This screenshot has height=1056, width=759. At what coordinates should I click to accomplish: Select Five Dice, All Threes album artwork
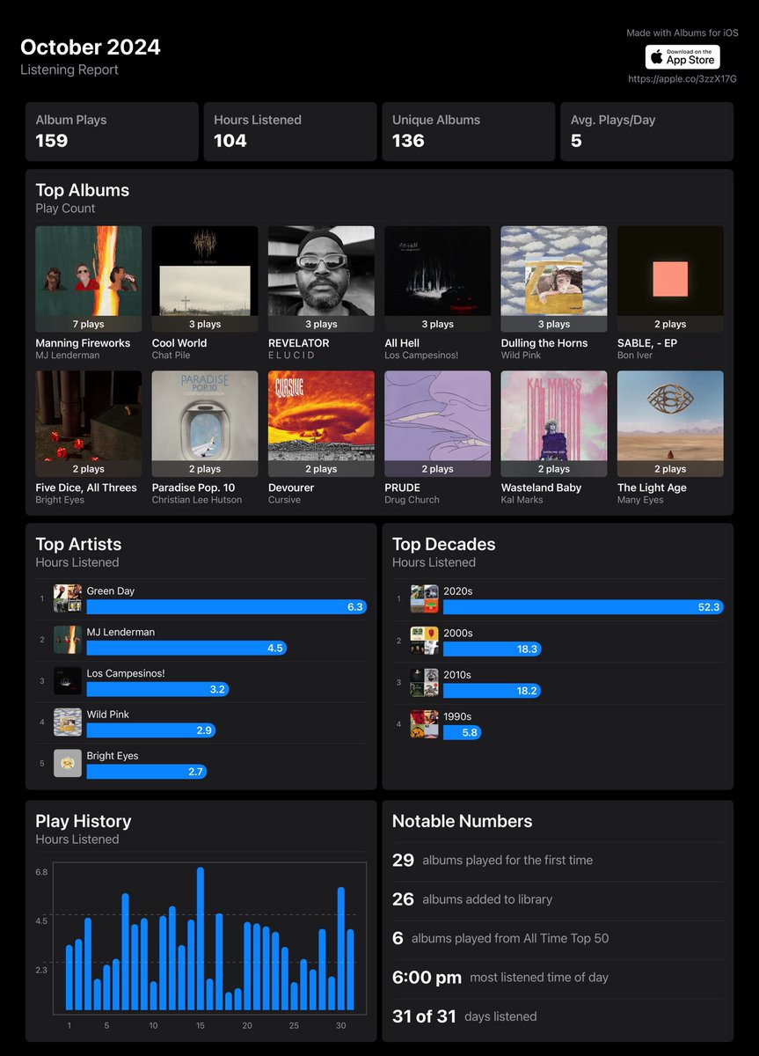(x=89, y=423)
